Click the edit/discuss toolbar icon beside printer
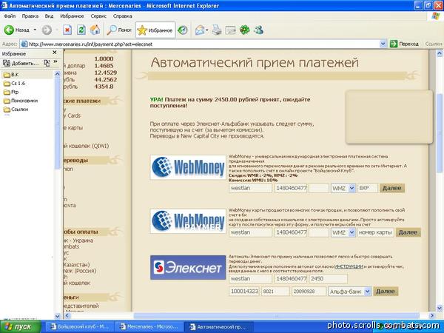The image size is (444, 333). pos(230,30)
